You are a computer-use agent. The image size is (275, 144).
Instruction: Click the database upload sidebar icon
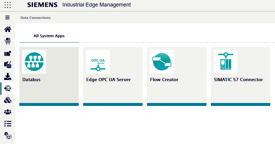point(8,64)
